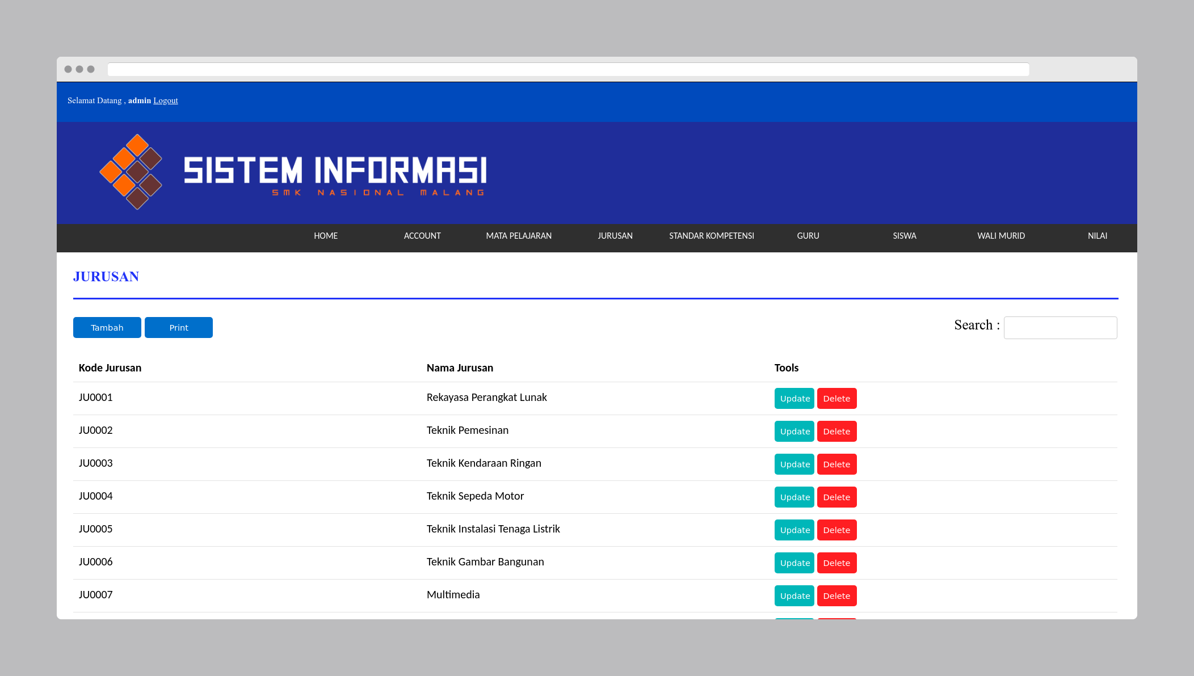Delete the Multimedia jurusan entry
This screenshot has width=1194, height=676.
tap(836, 595)
